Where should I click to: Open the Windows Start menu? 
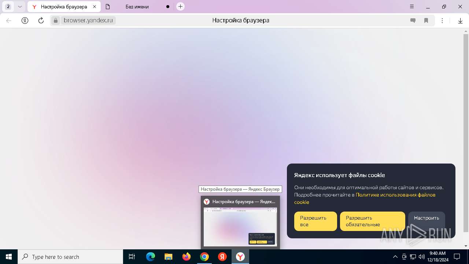point(9,257)
